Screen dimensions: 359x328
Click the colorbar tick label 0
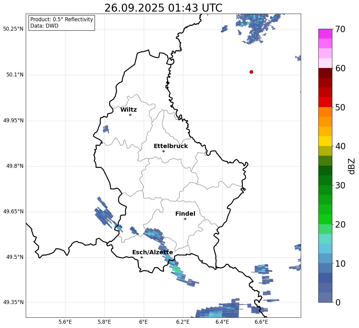click(x=338, y=303)
